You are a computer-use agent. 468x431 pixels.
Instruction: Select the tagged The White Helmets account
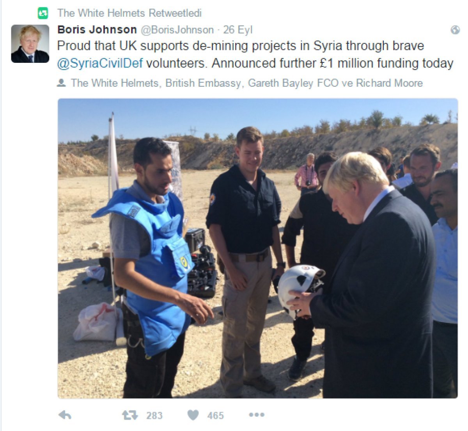(115, 83)
